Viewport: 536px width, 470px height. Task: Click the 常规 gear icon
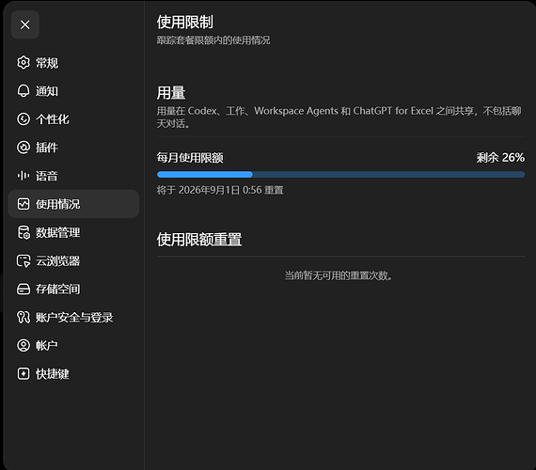coord(24,63)
